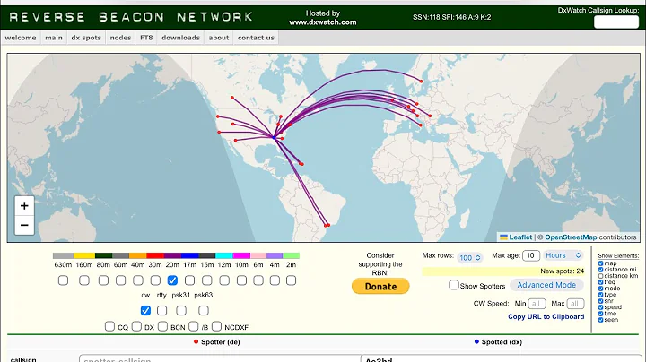Toggle seen in Show Elements
The image size is (646, 362).
coord(600,320)
